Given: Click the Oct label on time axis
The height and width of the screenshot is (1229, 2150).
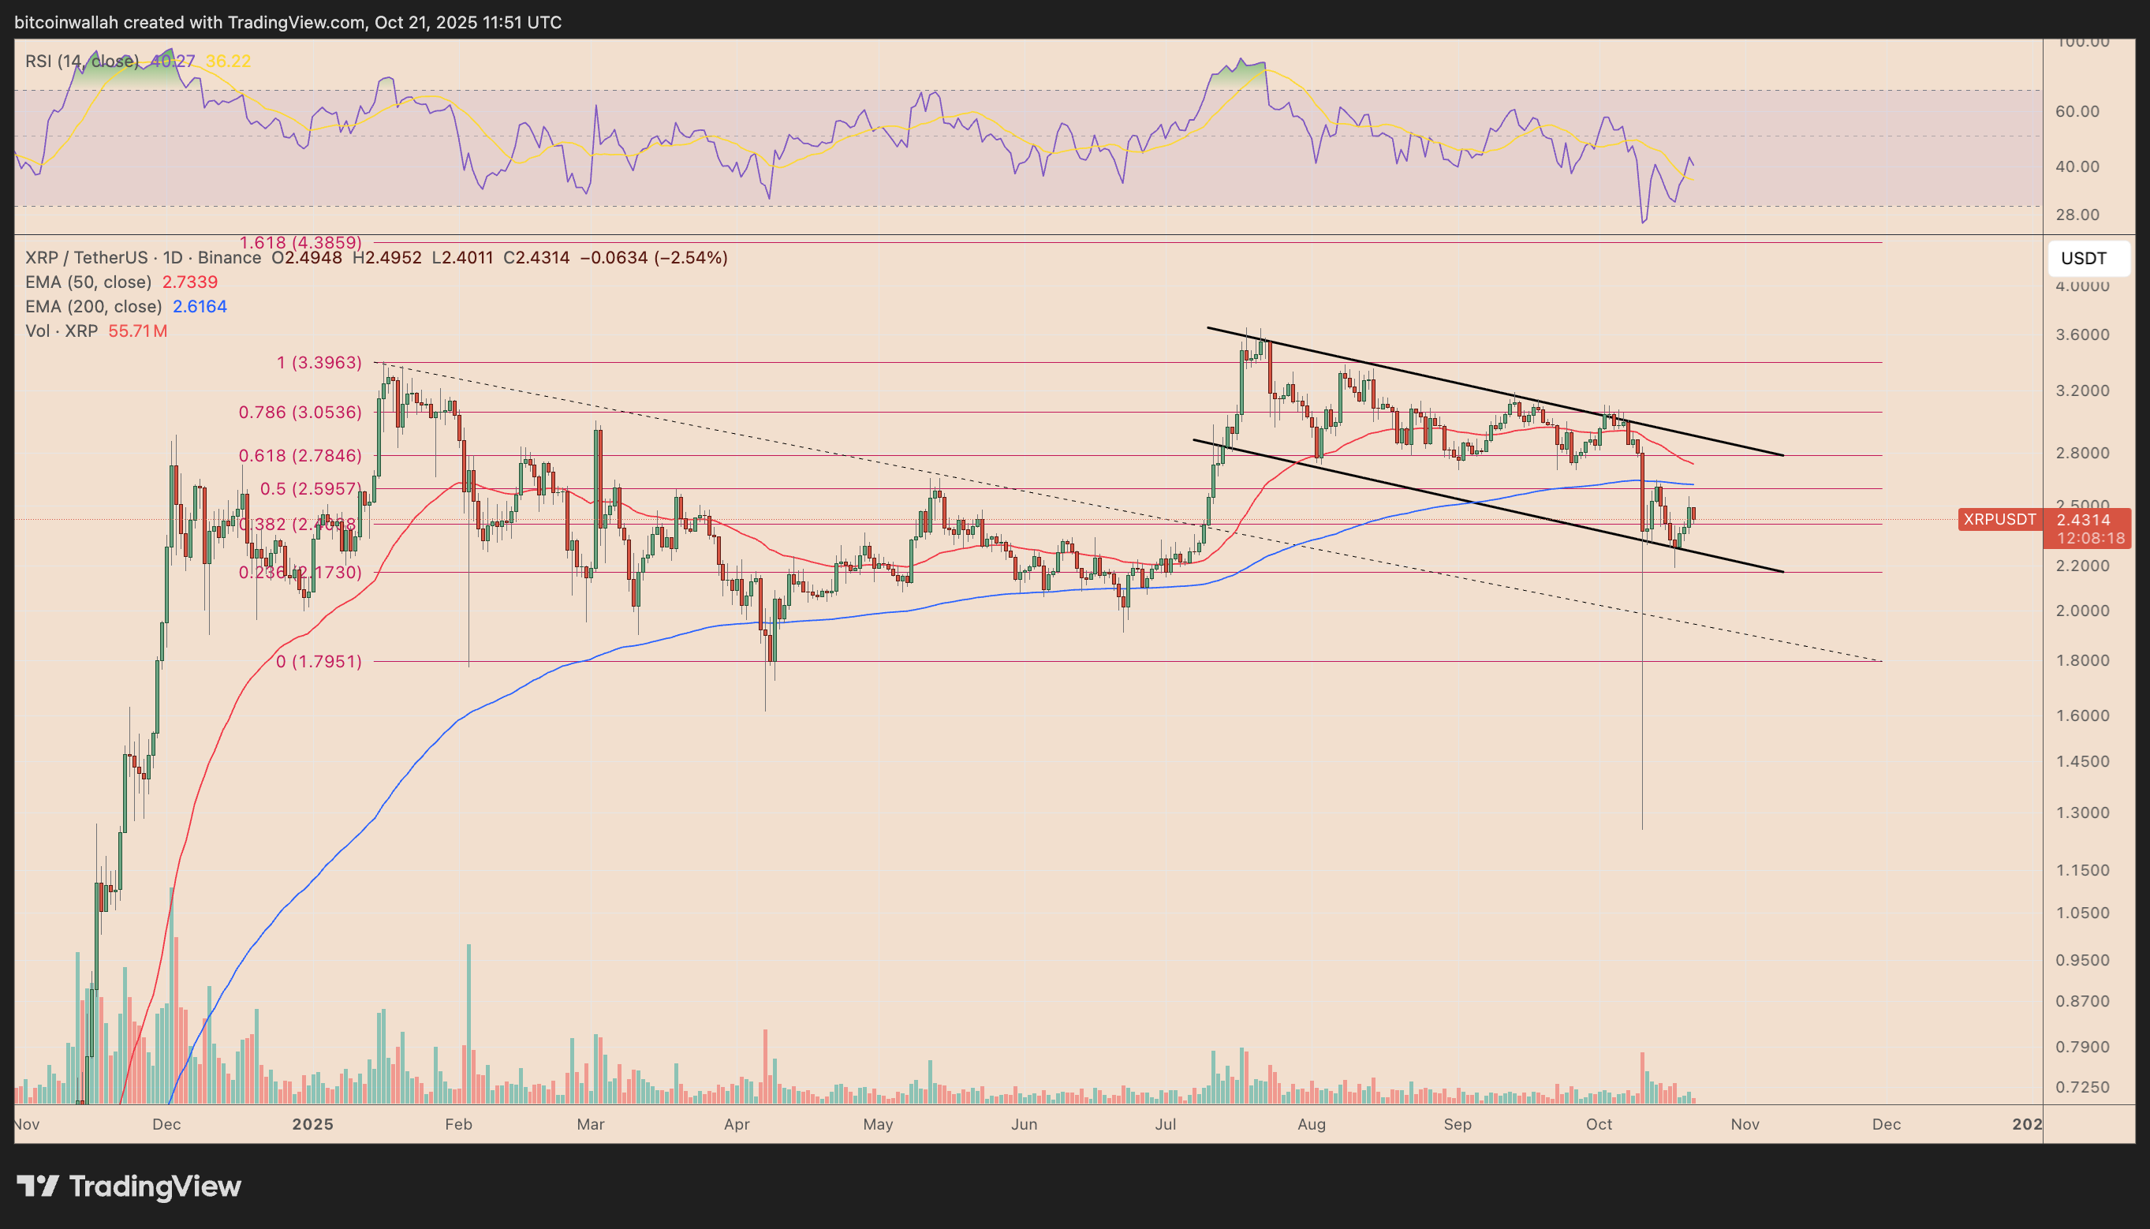Looking at the screenshot, I should [x=1599, y=1124].
